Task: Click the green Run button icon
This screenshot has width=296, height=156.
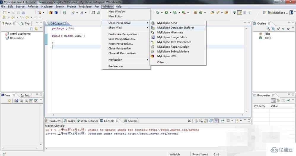Action: pyautogui.click(x=166, y=12)
